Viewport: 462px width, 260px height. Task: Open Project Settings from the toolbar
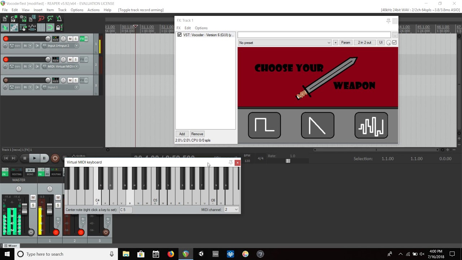32,19
